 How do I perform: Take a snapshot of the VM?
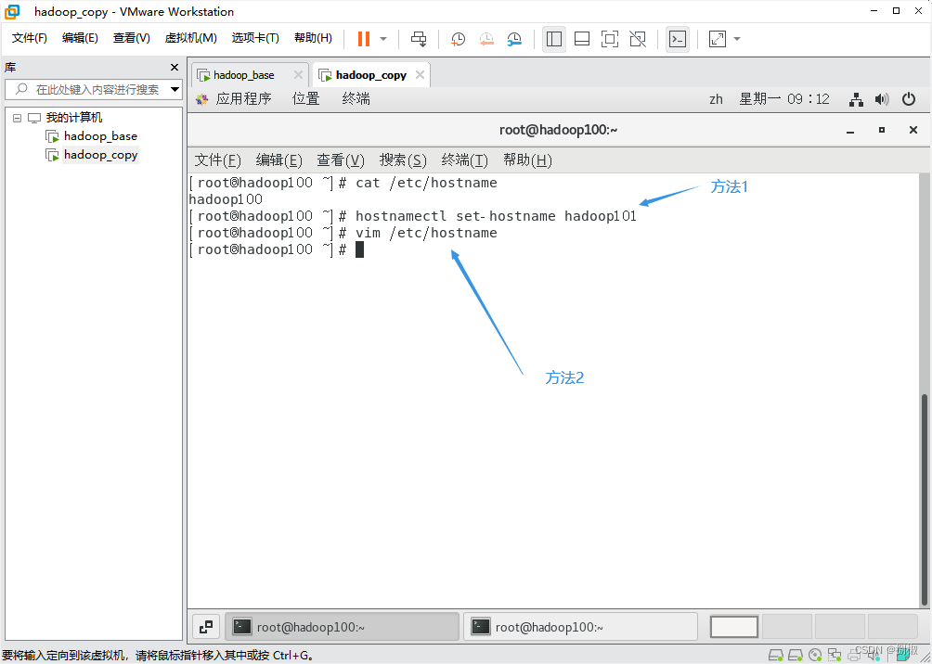[458, 39]
